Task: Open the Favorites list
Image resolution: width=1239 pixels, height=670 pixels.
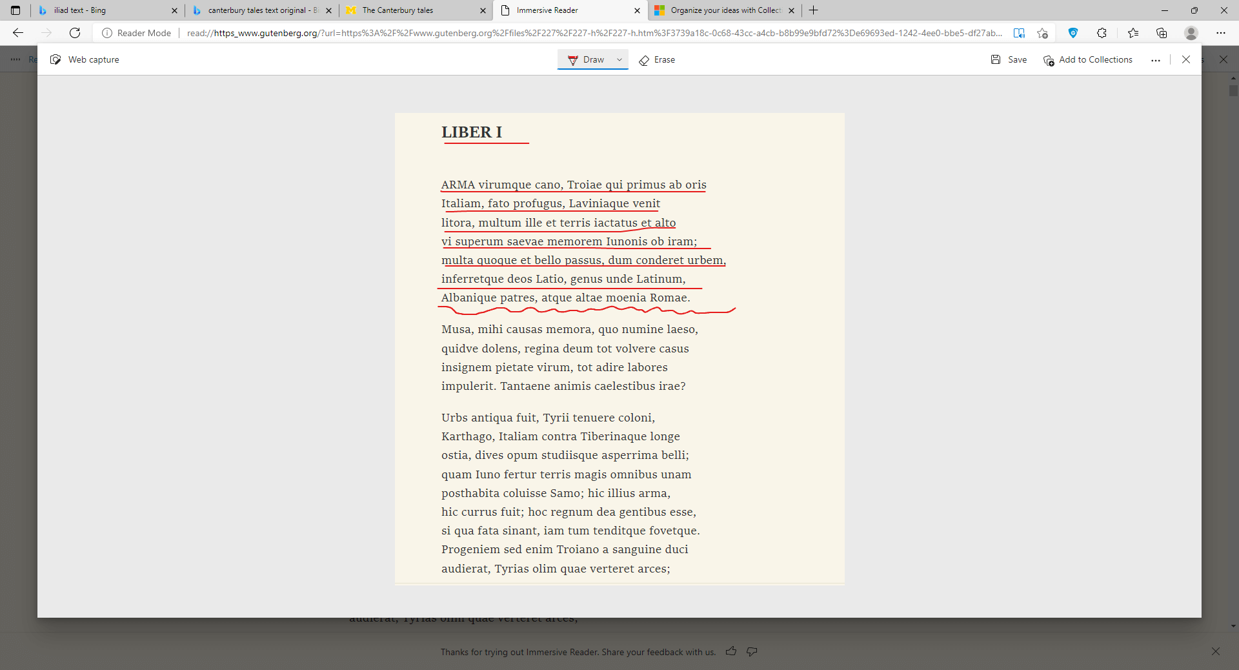Action: pos(1133,33)
